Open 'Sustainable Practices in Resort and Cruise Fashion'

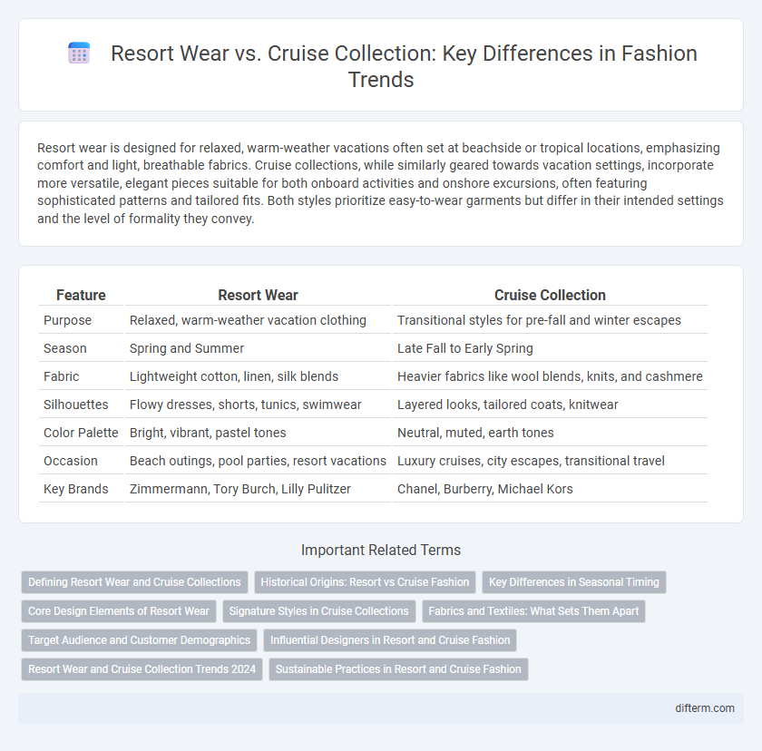coord(398,668)
